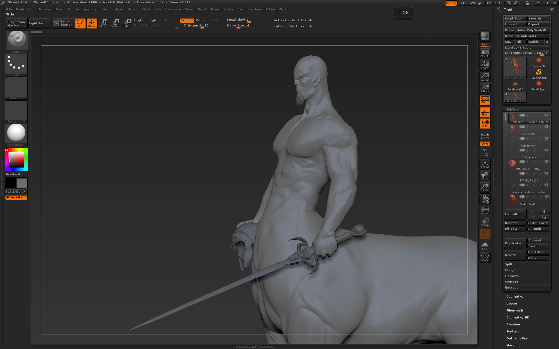Expand the Layers section

pyautogui.click(x=512, y=303)
